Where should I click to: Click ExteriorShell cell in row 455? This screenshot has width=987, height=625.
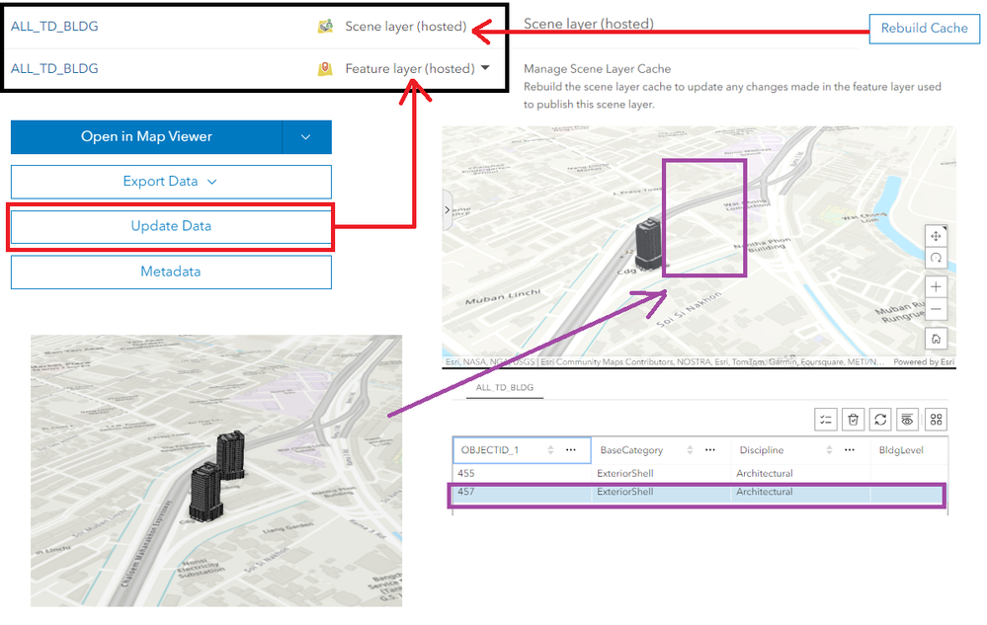[625, 474]
